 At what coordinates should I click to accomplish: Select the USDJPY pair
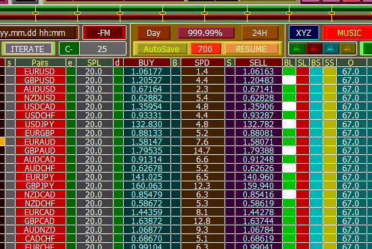coord(41,124)
